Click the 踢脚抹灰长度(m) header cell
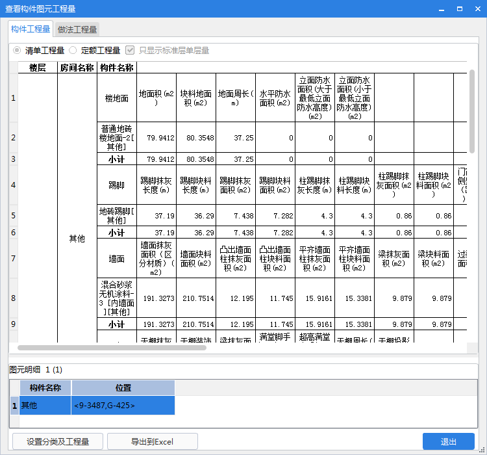The width and height of the screenshot is (487, 455). [x=156, y=185]
